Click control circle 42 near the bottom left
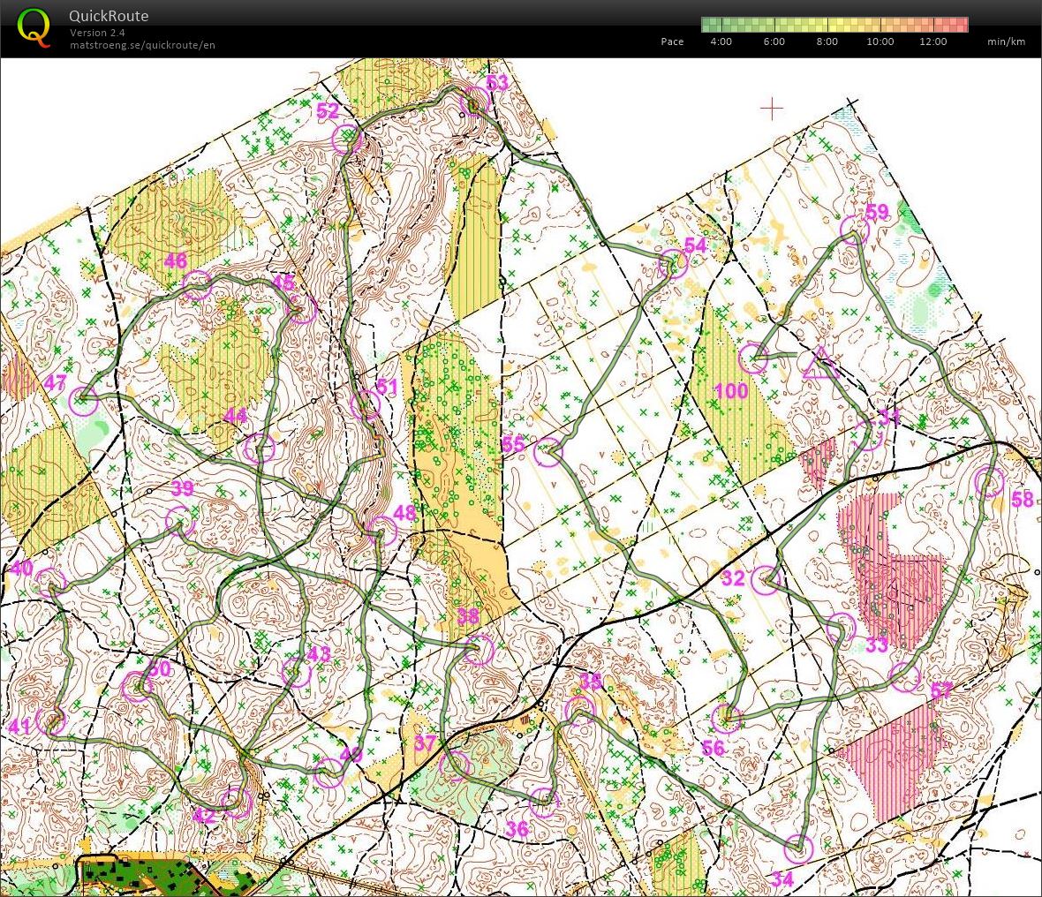The width and height of the screenshot is (1042, 897). (x=236, y=801)
